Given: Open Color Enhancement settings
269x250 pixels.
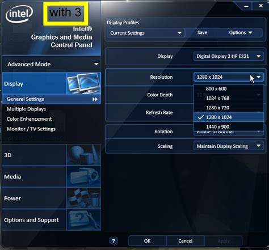Looking at the screenshot, I should (x=29, y=119).
